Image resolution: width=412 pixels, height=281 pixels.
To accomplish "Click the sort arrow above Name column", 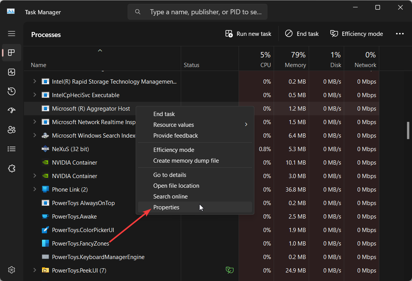I will [x=100, y=50].
